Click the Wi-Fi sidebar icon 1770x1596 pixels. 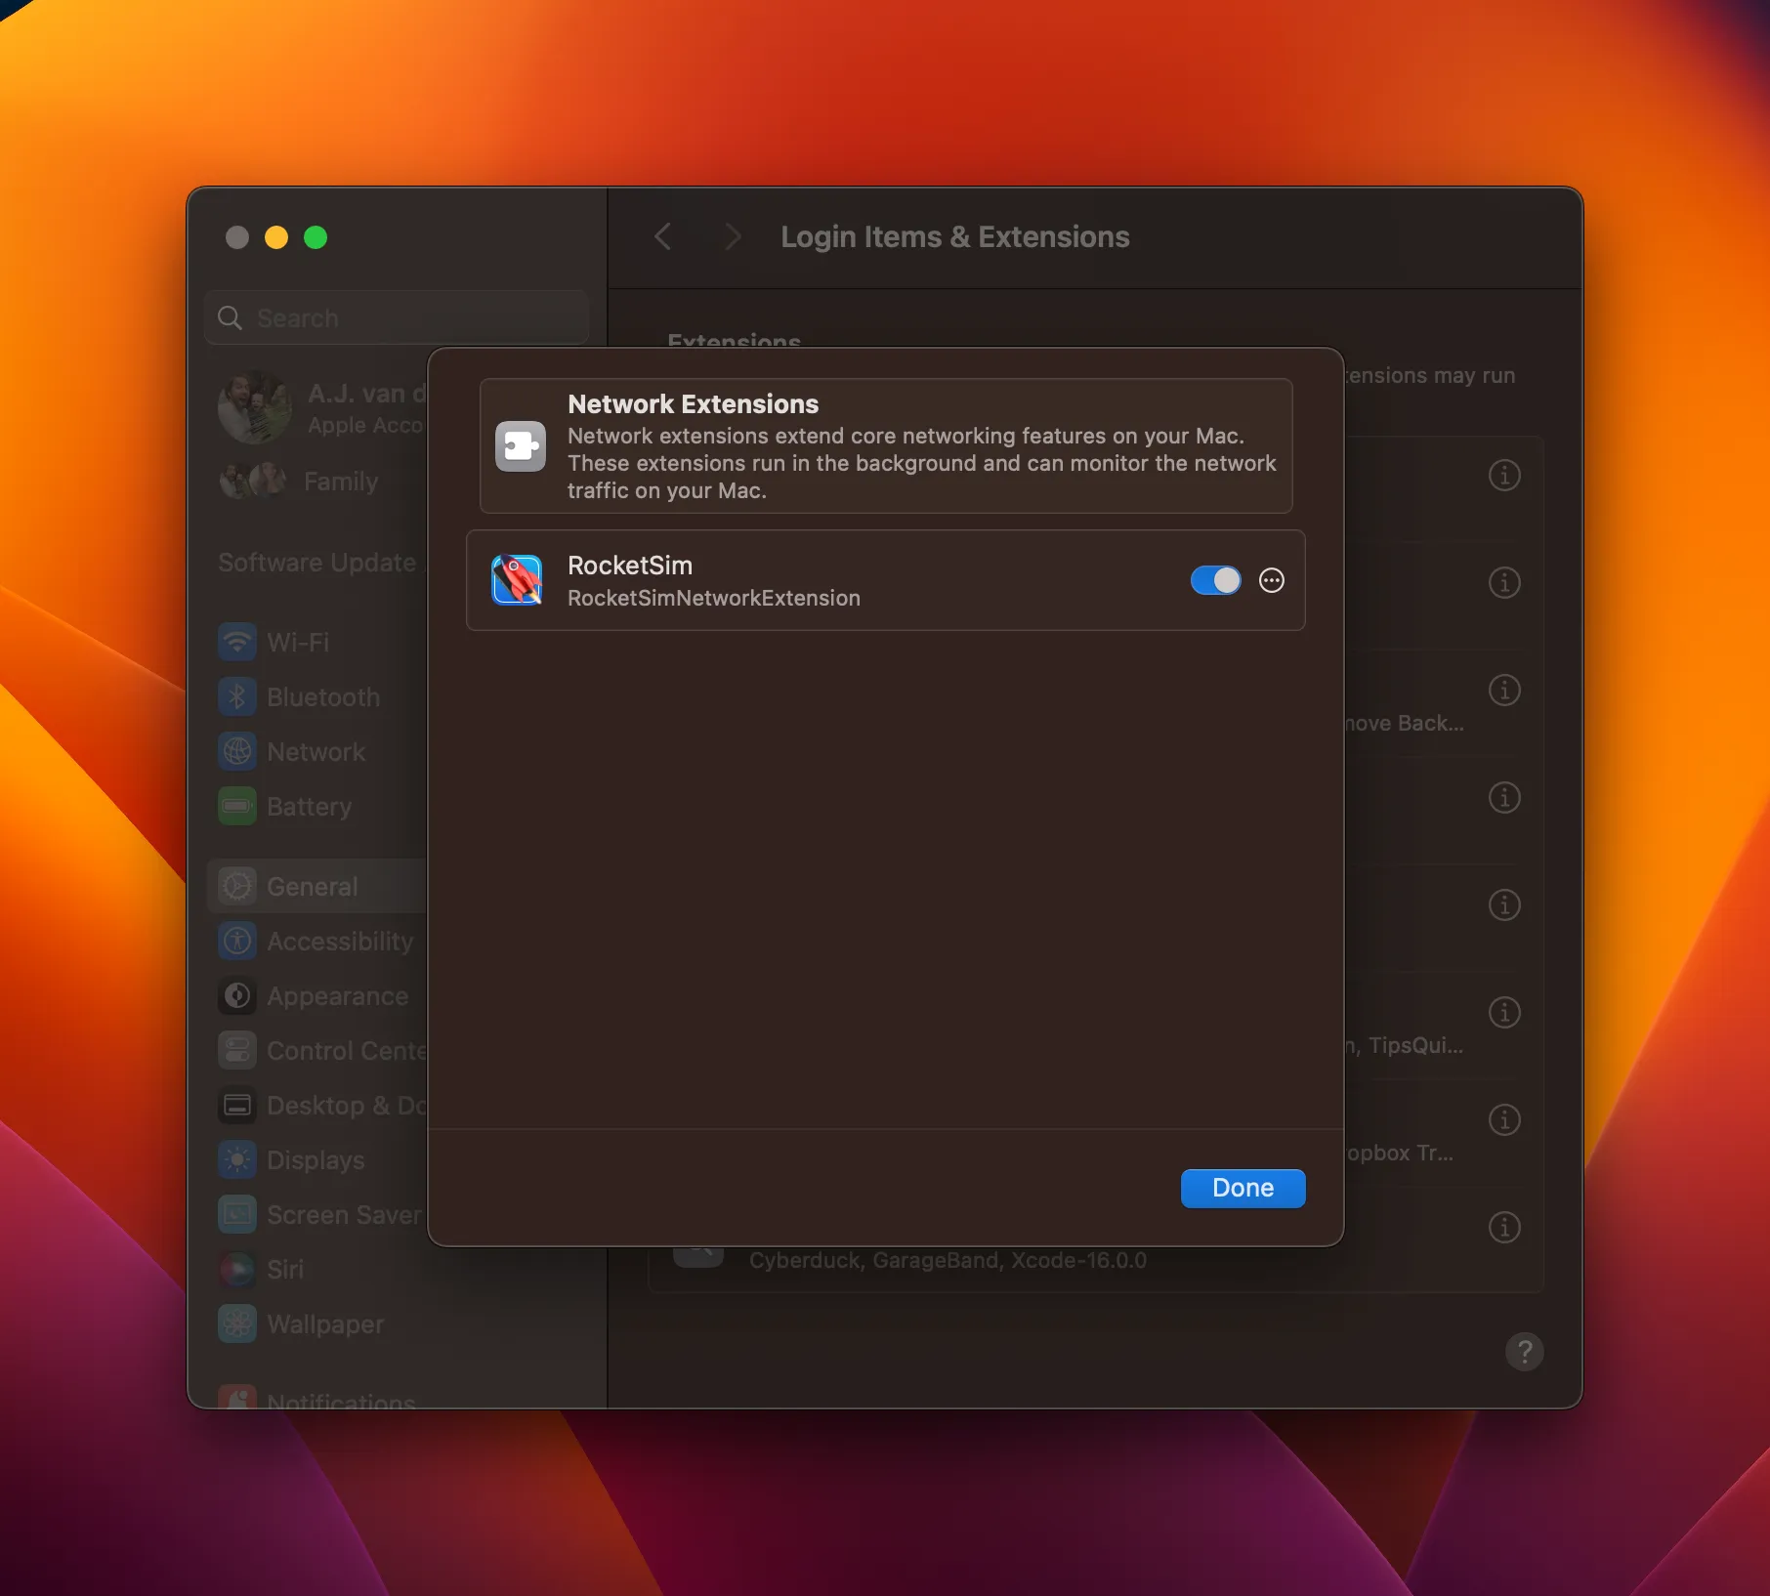pyautogui.click(x=237, y=643)
